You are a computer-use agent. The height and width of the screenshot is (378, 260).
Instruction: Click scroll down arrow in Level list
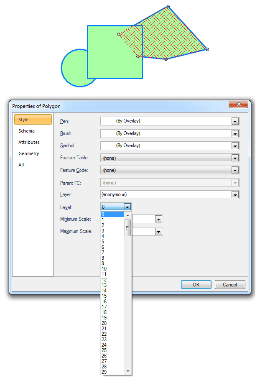click(128, 371)
